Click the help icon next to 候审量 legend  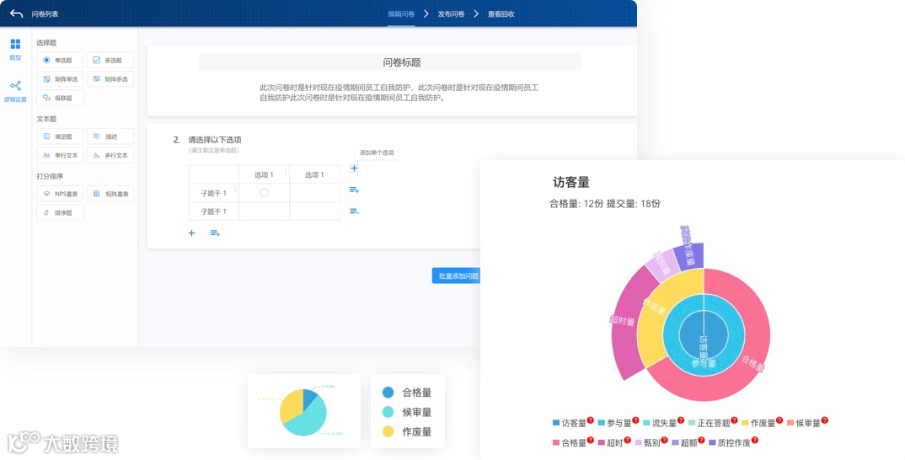pos(825,420)
